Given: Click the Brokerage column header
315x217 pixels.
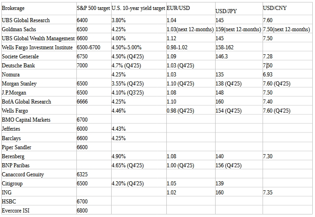Looking at the screenshot, I should [x=13, y=8].
